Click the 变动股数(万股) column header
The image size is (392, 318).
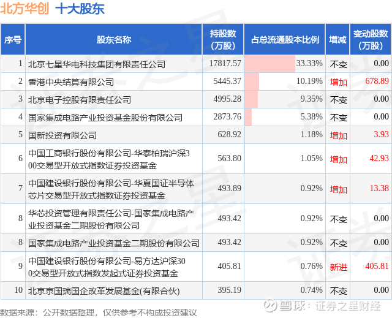[371, 39]
